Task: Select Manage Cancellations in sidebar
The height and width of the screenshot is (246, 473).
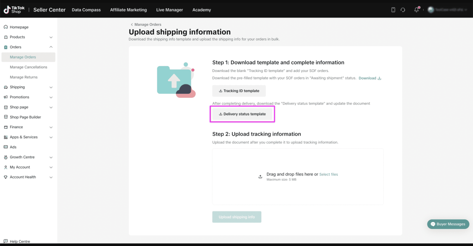Action: 29,67
